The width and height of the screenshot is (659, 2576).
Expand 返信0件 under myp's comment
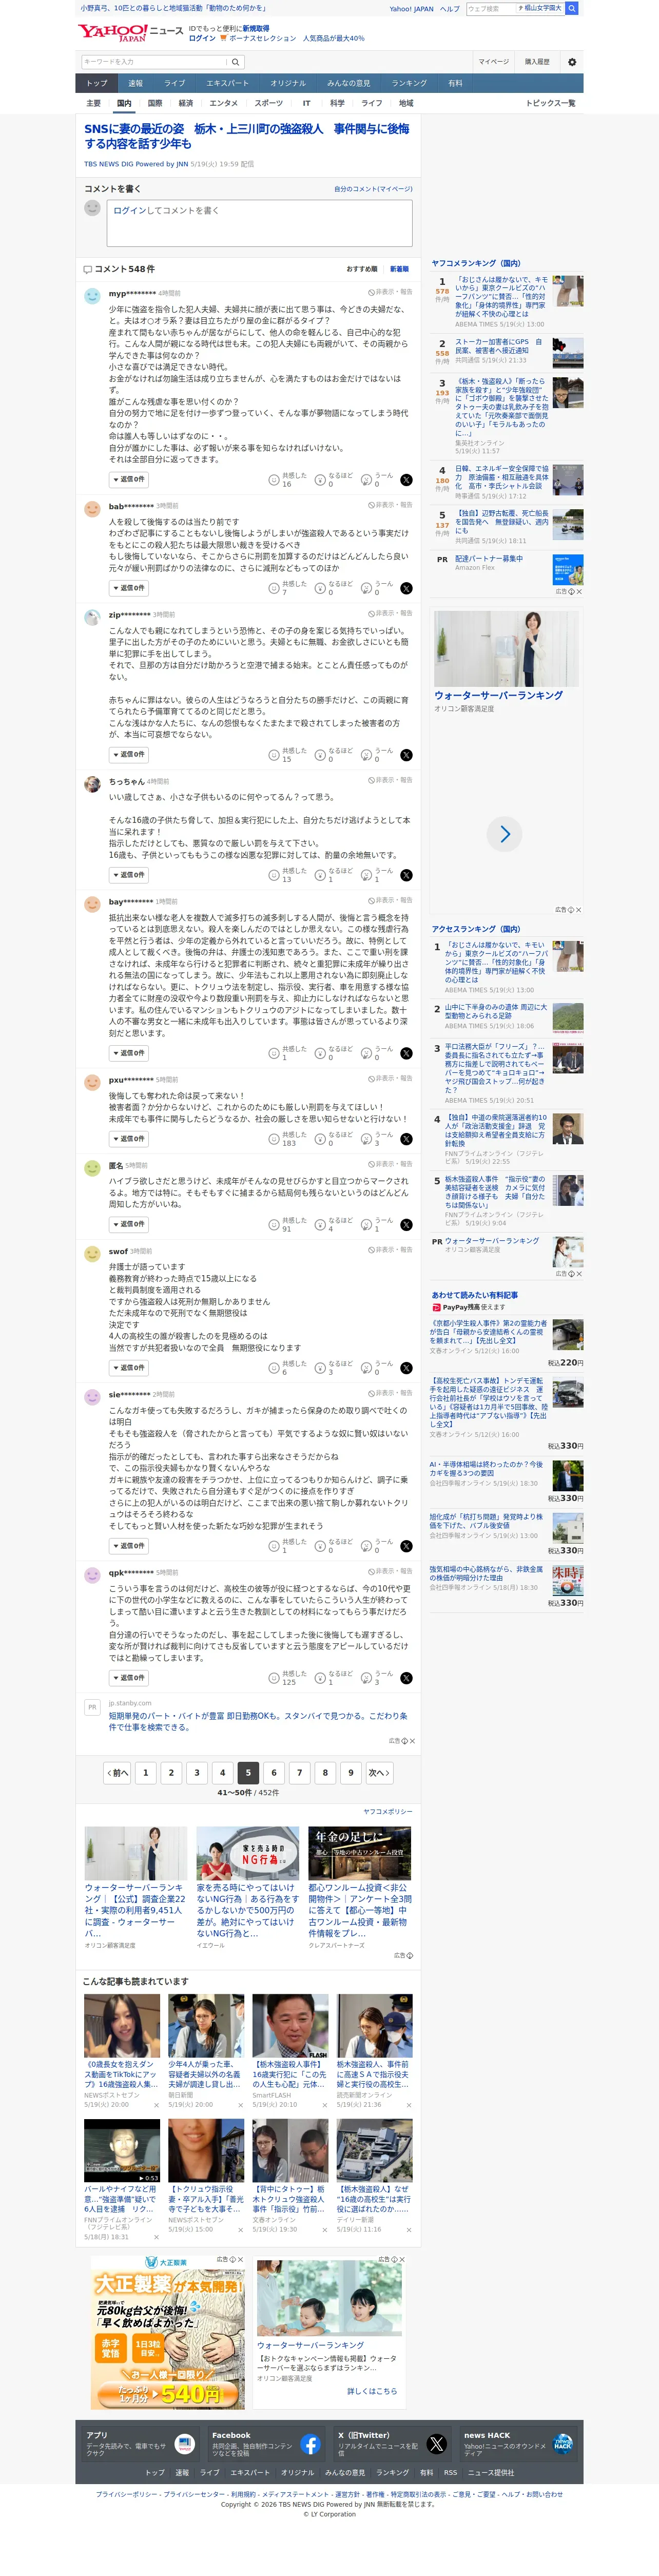[x=129, y=480]
